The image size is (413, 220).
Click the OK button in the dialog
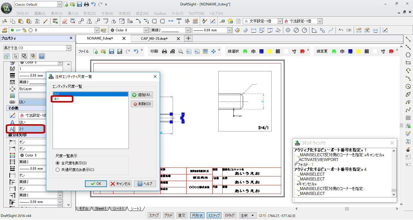(96, 184)
